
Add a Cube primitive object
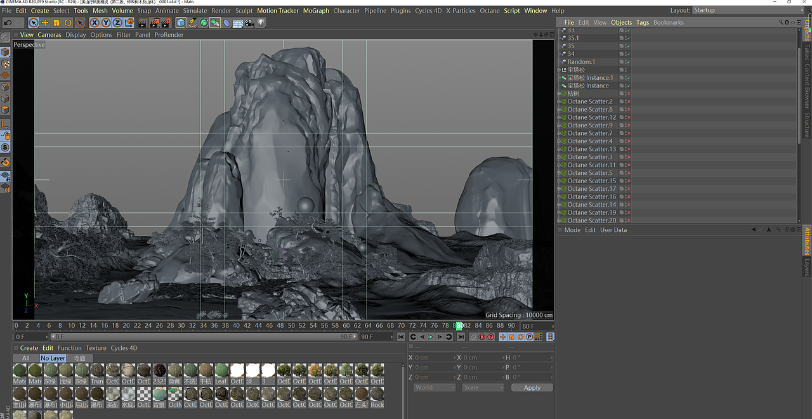coord(181,23)
